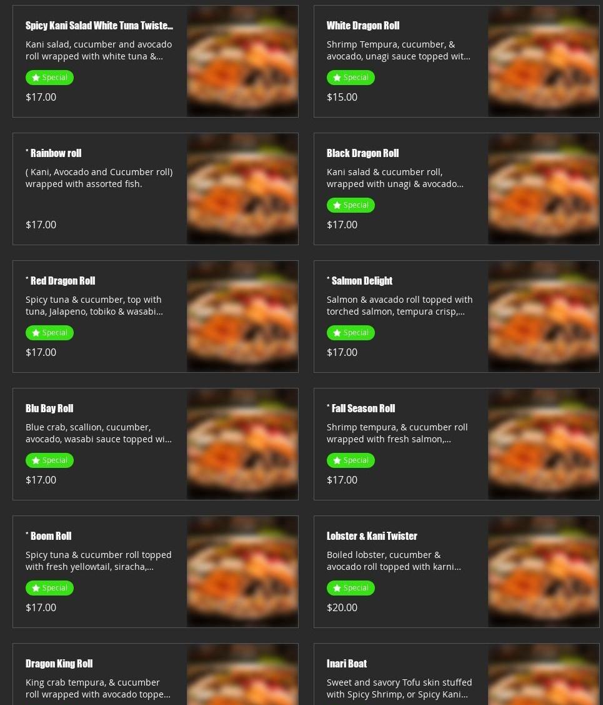Image resolution: width=603 pixels, height=705 pixels.
Task: Click the Special badge on Salmon Delight
Action: click(x=350, y=333)
